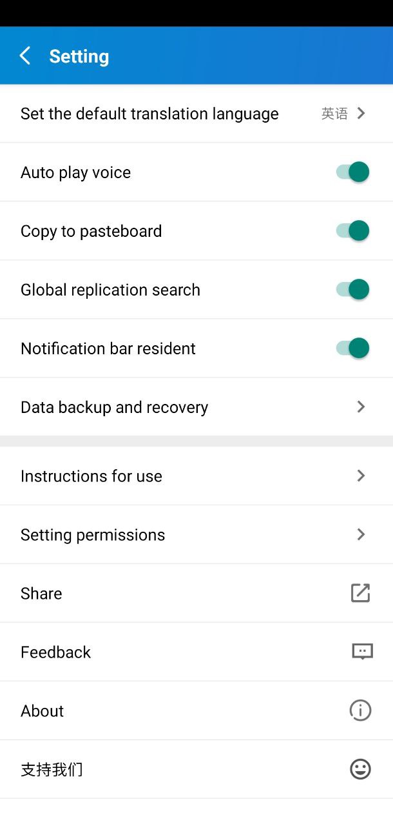Select the Feedback list item
393x826 pixels.
pyautogui.click(x=196, y=652)
